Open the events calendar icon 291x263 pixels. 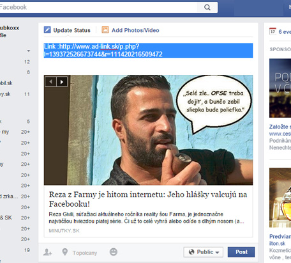pos(272,31)
